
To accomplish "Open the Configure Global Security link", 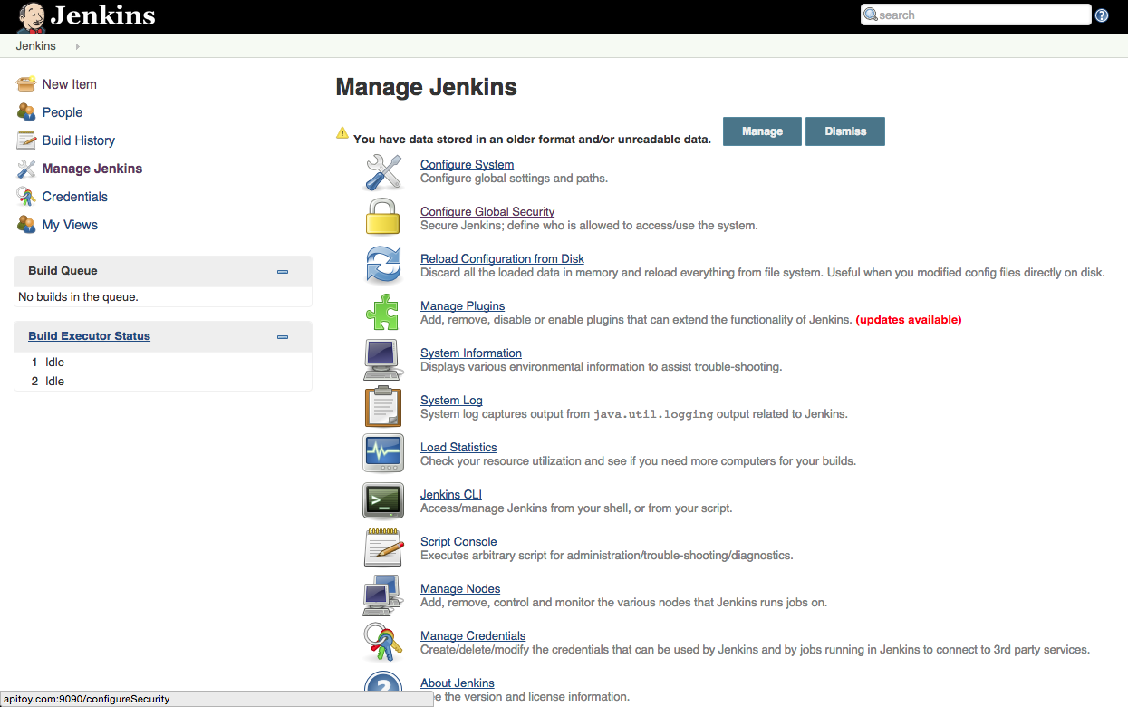I will click(x=487, y=211).
